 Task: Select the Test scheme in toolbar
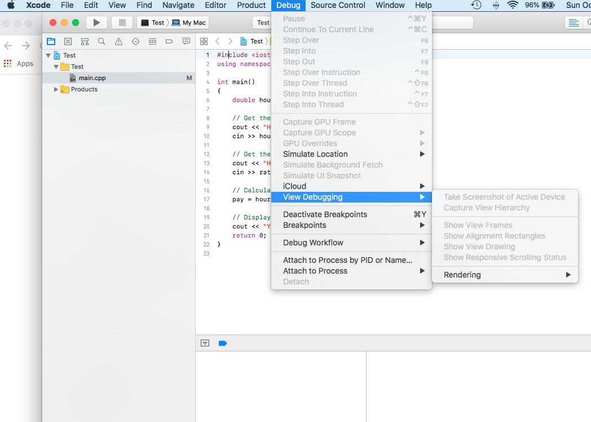[153, 23]
